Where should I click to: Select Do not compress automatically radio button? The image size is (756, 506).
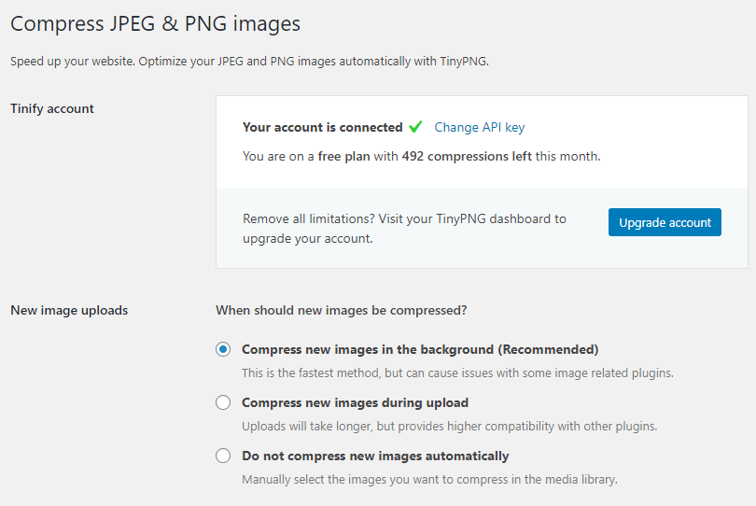(x=223, y=456)
